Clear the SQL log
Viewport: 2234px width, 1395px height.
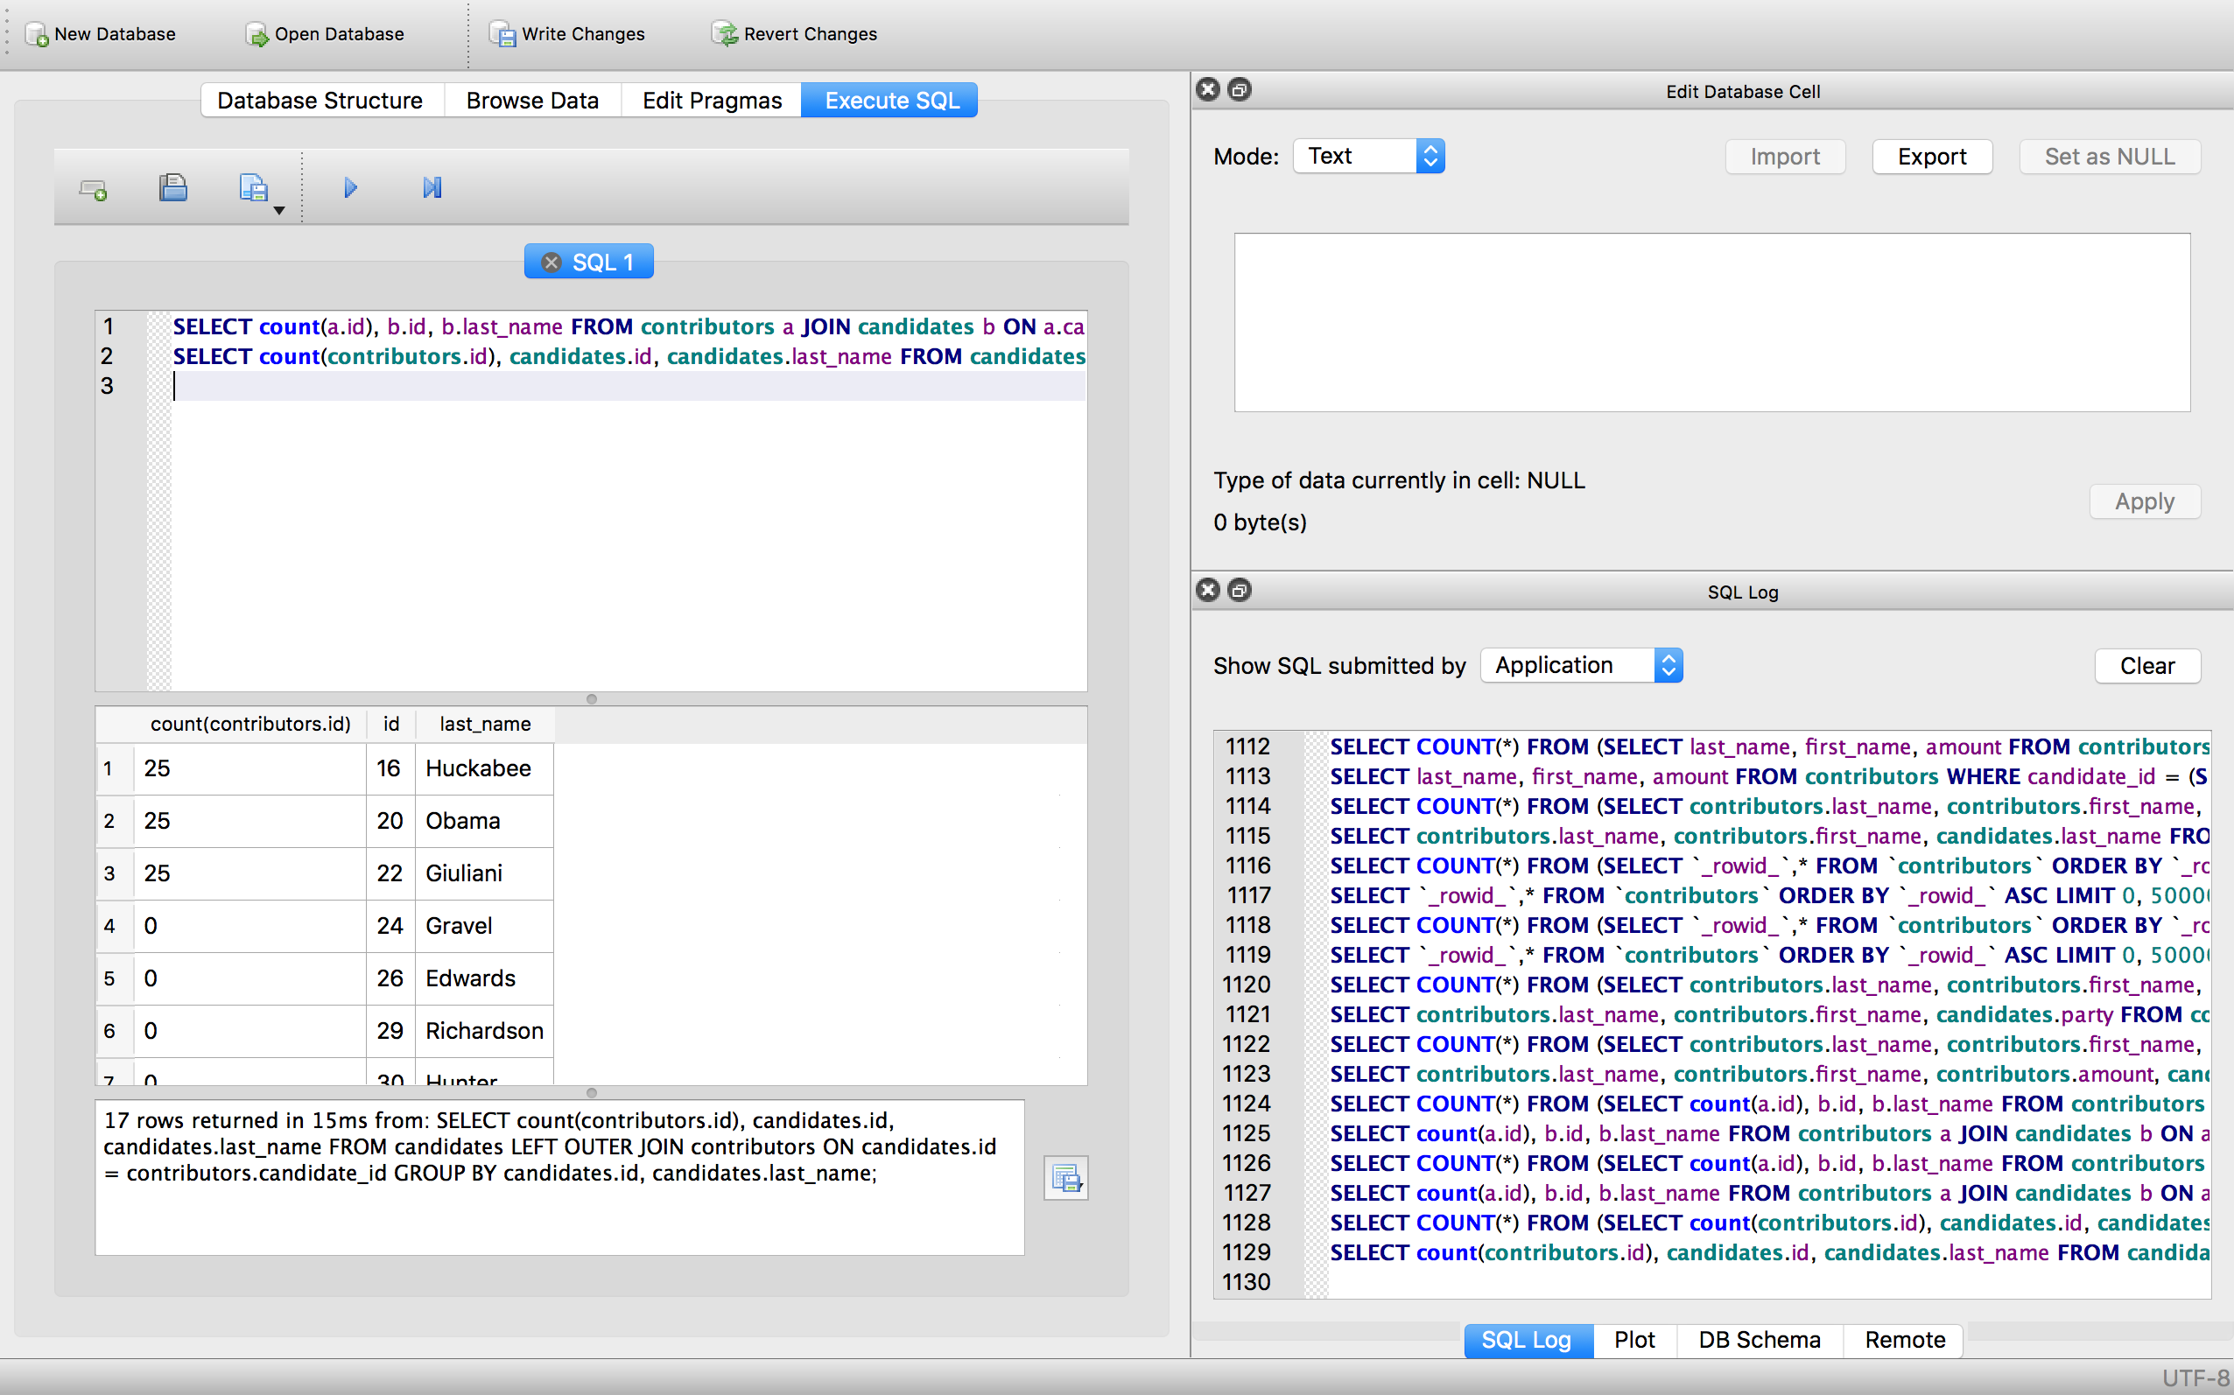[2147, 665]
